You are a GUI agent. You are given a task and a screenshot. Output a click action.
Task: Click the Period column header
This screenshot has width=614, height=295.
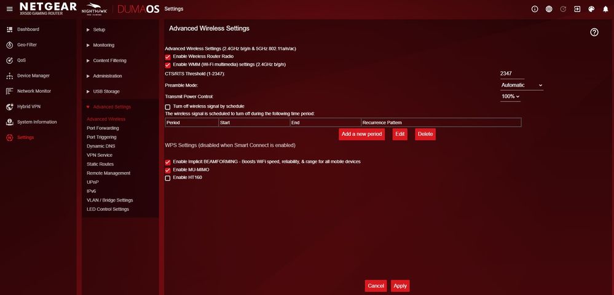point(192,123)
